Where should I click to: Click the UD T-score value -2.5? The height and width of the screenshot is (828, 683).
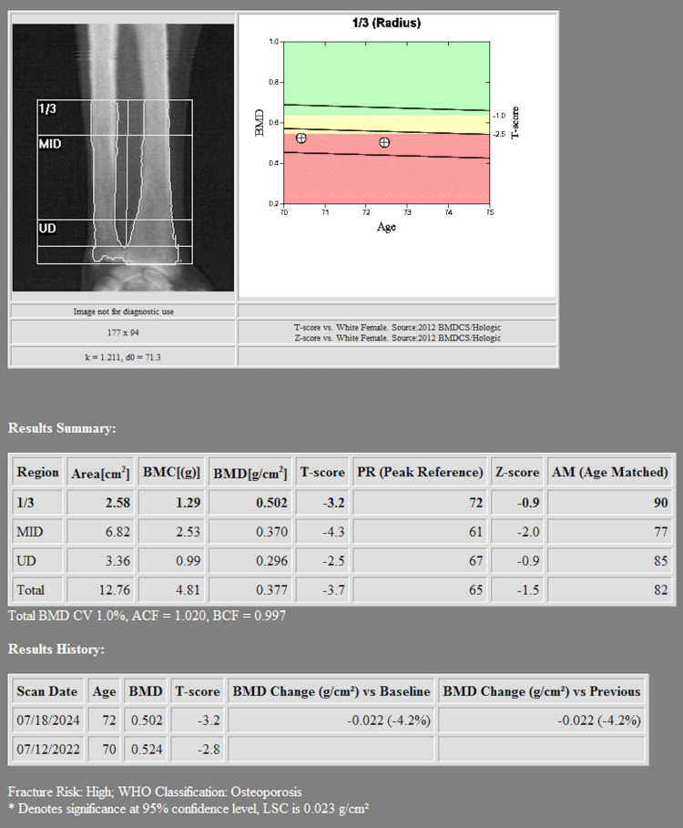coord(333,561)
